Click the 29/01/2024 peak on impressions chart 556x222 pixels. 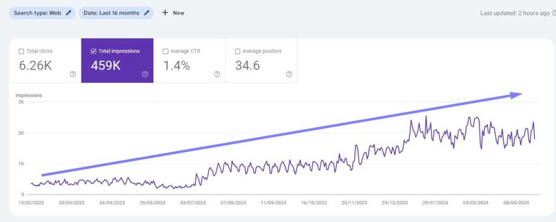[426, 116]
